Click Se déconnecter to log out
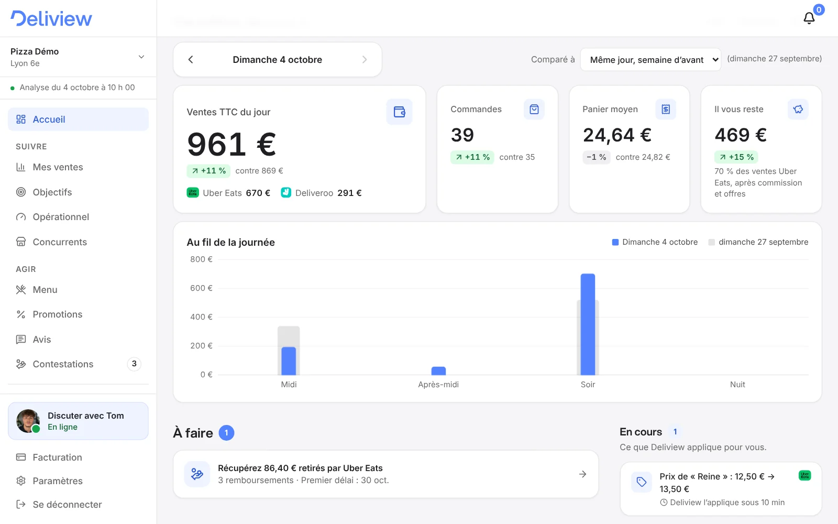Image resolution: width=838 pixels, height=524 pixels. (x=79, y=505)
